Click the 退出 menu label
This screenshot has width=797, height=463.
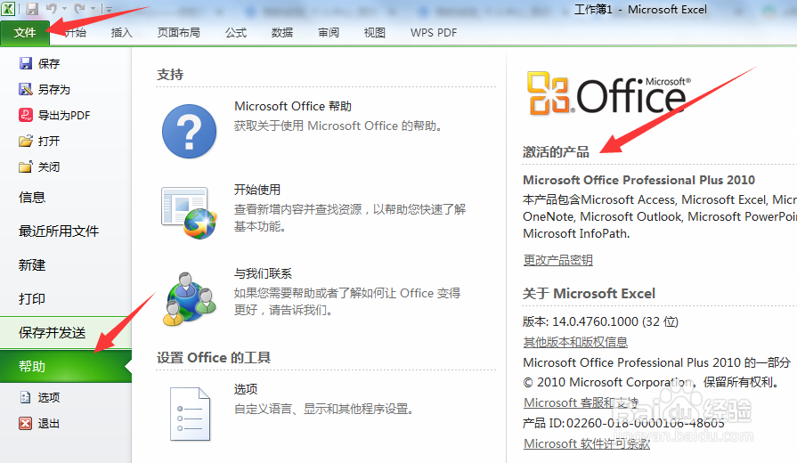[x=49, y=423]
